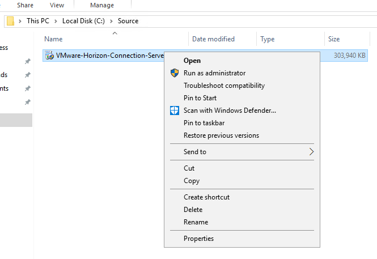The width and height of the screenshot is (377, 259).
Task: Choose Cut from the context menu
Action: (x=242, y=168)
